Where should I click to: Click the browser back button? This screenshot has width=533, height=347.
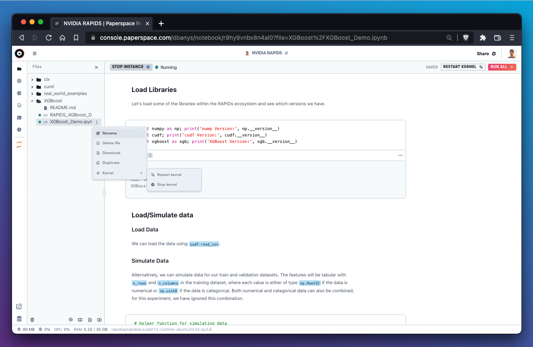tap(21, 38)
